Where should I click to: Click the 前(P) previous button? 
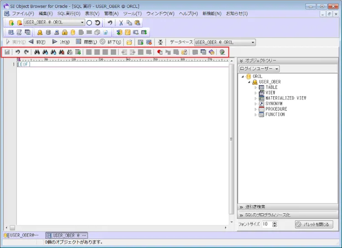coord(37,42)
